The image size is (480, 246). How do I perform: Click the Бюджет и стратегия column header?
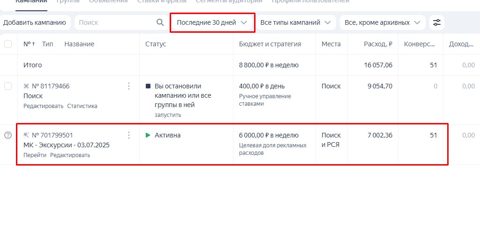pos(270,44)
